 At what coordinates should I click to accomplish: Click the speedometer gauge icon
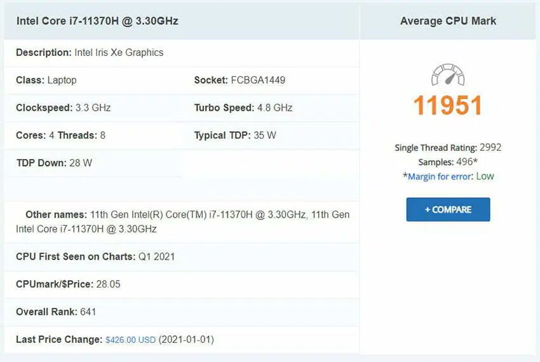tap(448, 74)
